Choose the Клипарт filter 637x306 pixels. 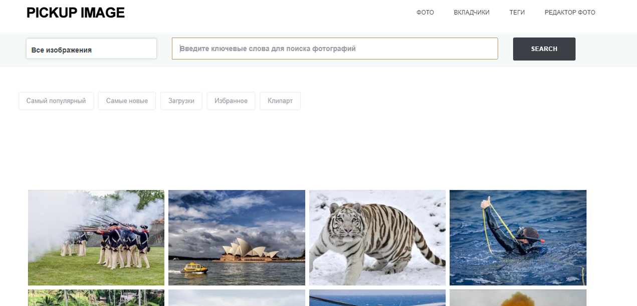coord(280,101)
